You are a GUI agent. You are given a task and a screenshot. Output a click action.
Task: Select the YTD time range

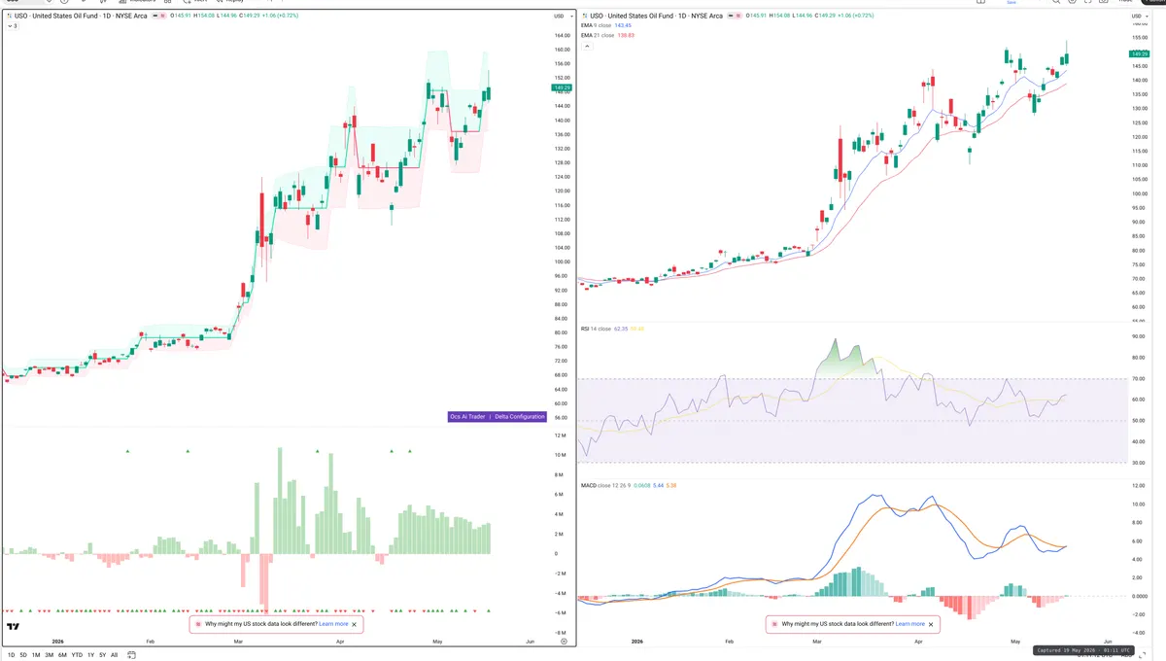pos(77,655)
